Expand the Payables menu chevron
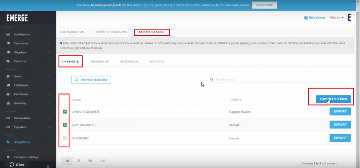Image resolution: width=360 pixels, height=168 pixels. point(49,127)
